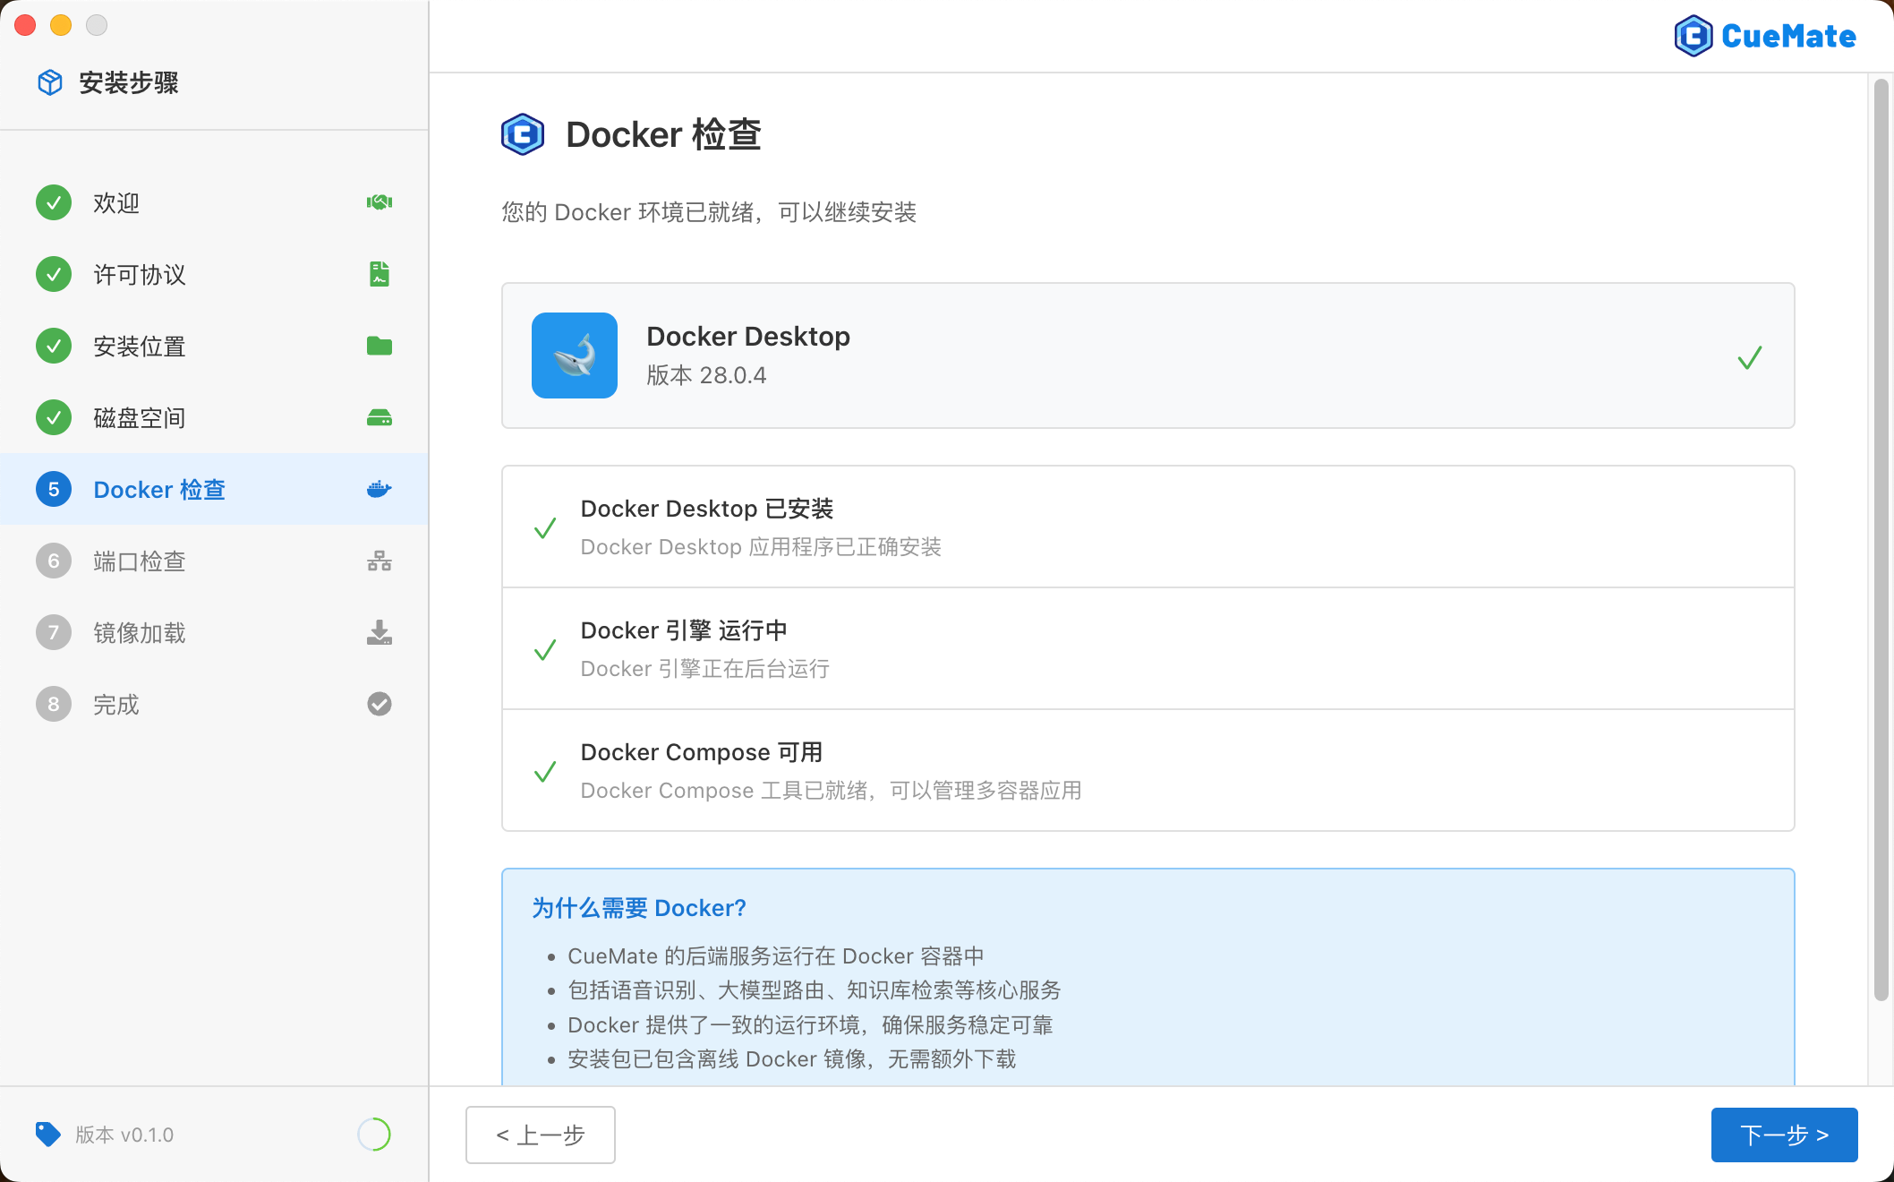The image size is (1894, 1182).
Task: Open the folder icon next to 安装位置
Action: (379, 346)
